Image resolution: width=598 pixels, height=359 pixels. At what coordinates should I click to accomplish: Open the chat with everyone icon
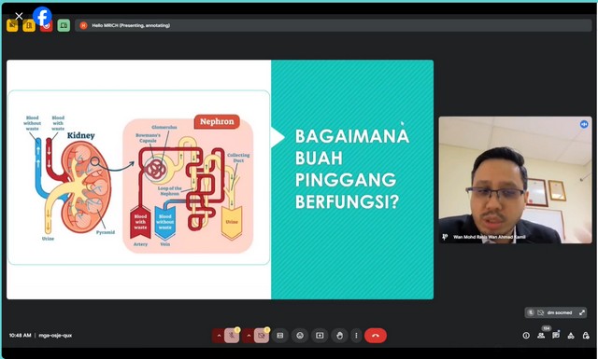[x=556, y=336]
